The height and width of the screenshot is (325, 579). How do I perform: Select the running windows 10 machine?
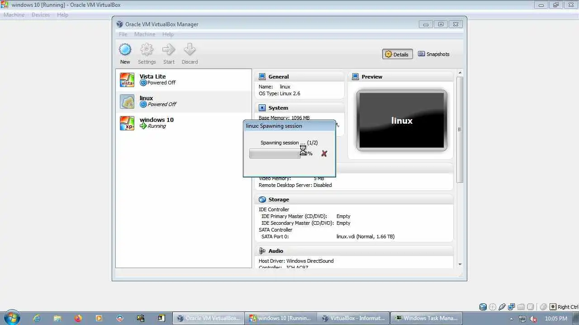[x=184, y=123]
